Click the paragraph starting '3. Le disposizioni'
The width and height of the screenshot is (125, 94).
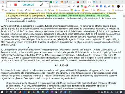[61, 55]
